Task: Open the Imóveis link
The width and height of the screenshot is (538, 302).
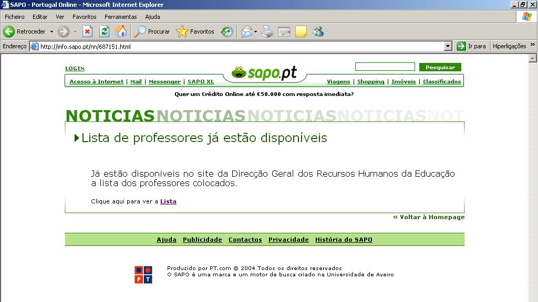Action: click(x=403, y=81)
